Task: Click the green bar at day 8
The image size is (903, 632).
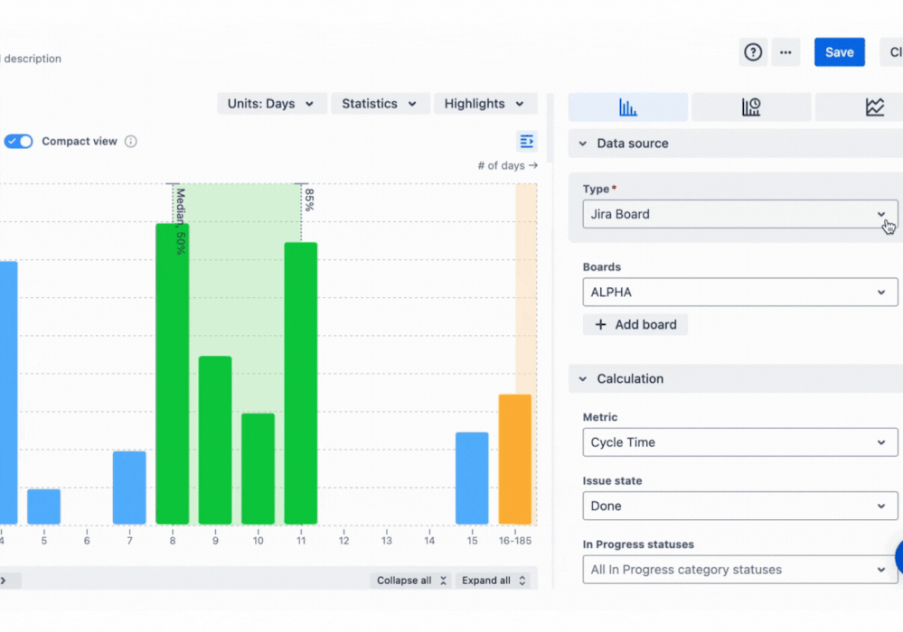Action: tap(172, 374)
